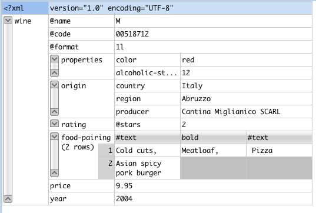Click origin bottom up-arrow chevron
This screenshot has height=213, width=316.
click(x=54, y=112)
